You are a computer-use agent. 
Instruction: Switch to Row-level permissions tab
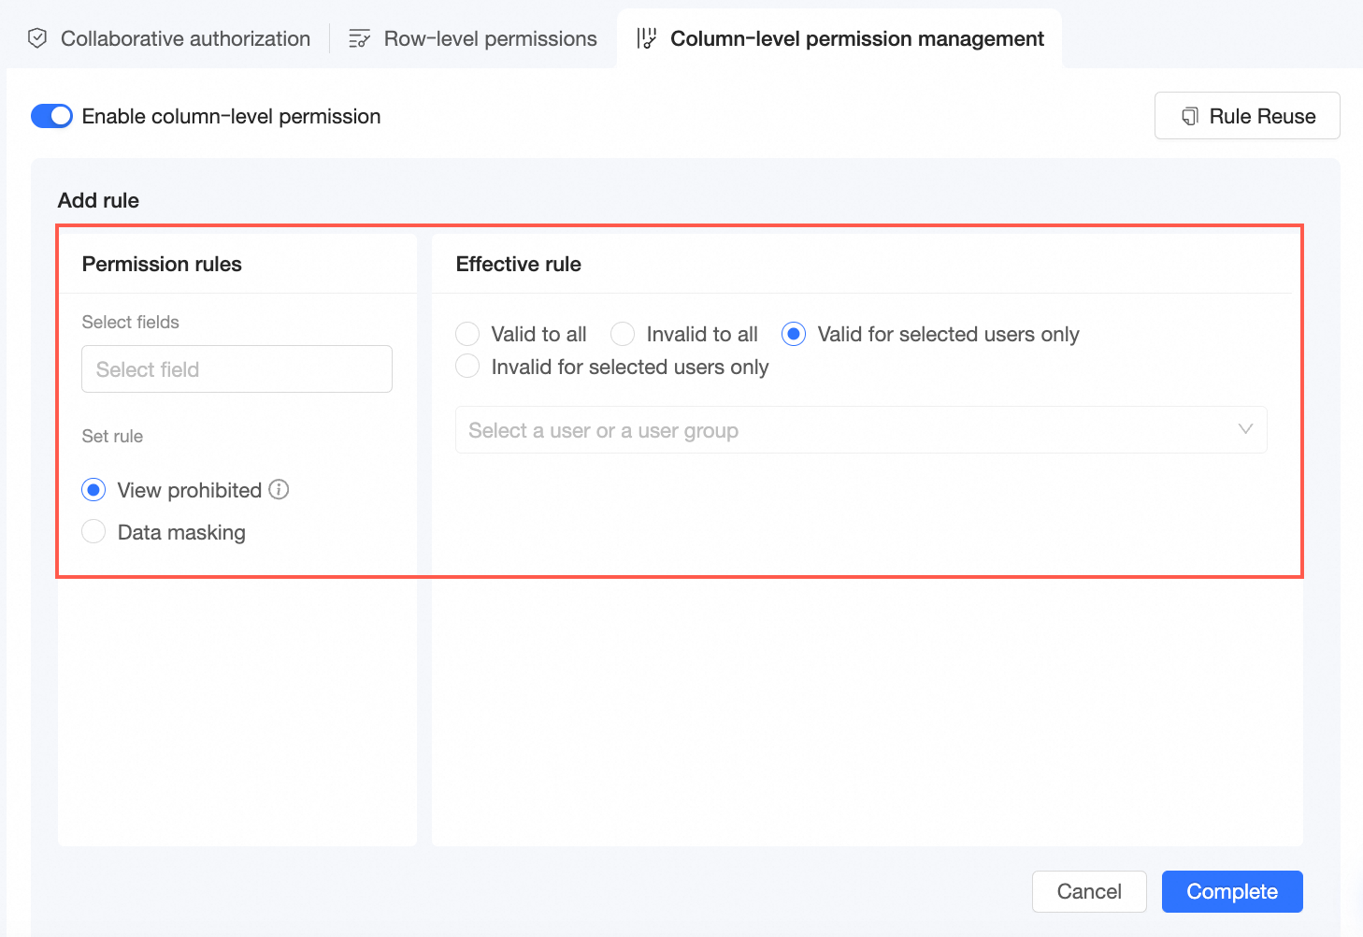(490, 38)
